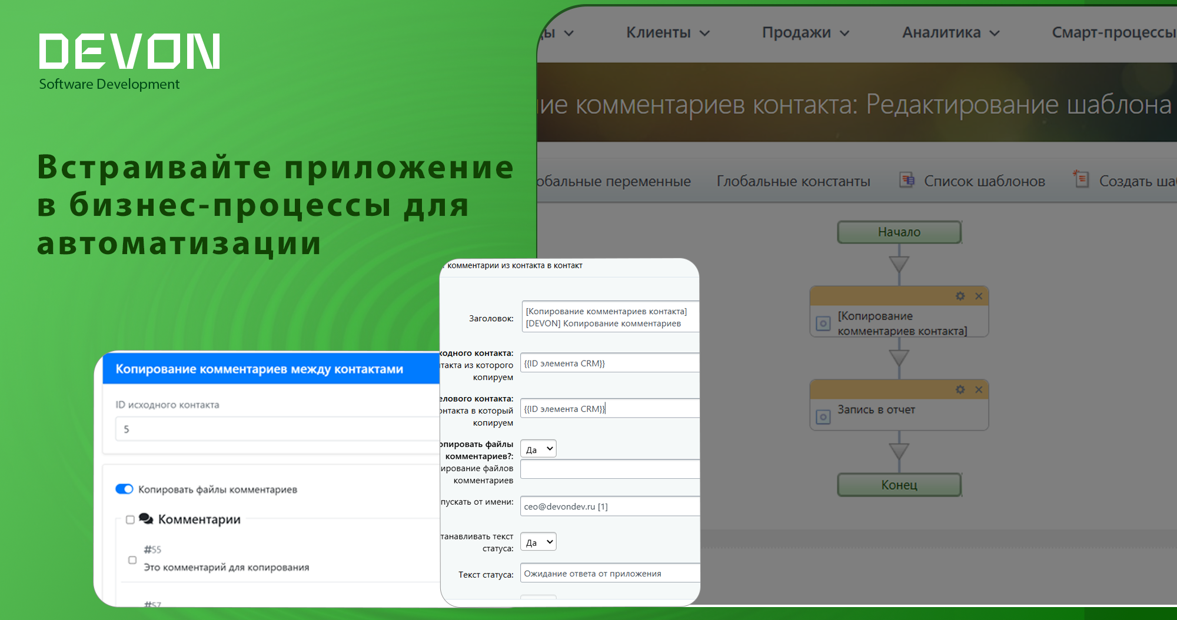Click the Комментарии chat bubbles icon

click(x=146, y=519)
